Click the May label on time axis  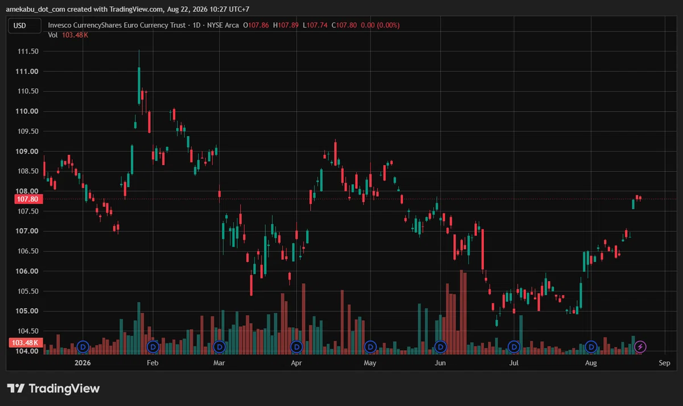tap(371, 363)
